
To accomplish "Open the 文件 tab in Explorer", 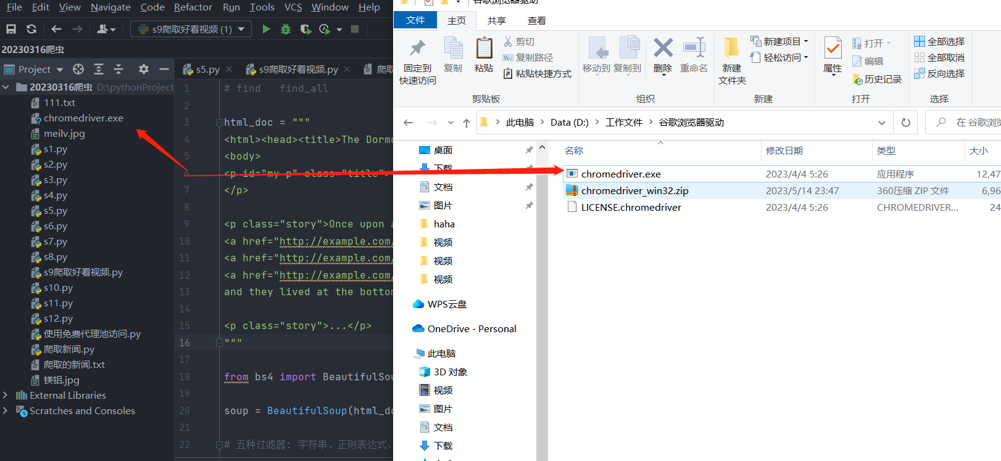I will [x=415, y=20].
